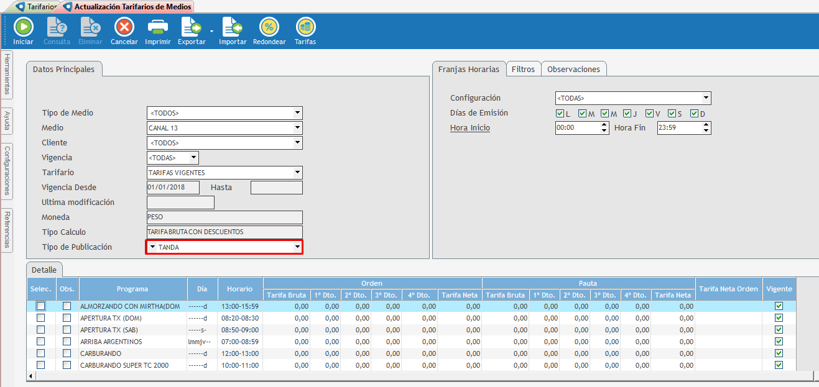The image size is (819, 387).
Task: Open the Configuración dropdown
Action: tap(706, 98)
